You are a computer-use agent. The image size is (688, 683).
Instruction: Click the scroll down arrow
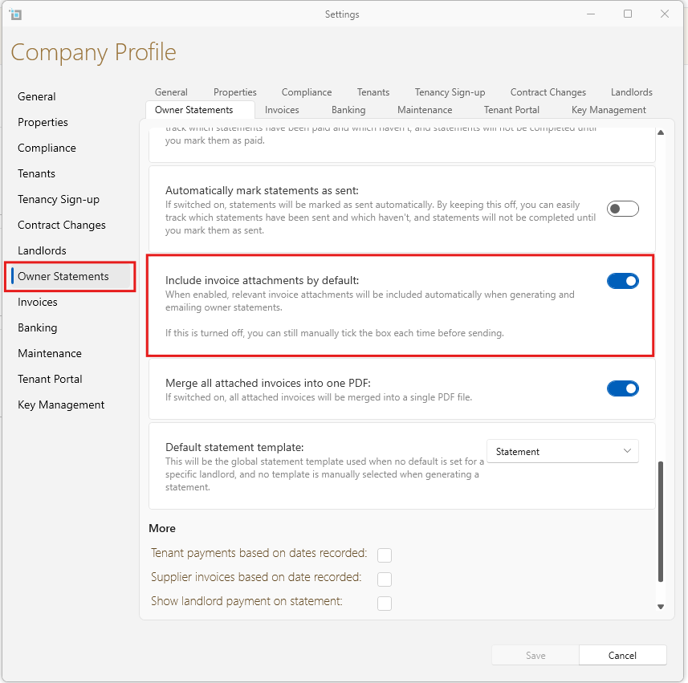tap(661, 607)
